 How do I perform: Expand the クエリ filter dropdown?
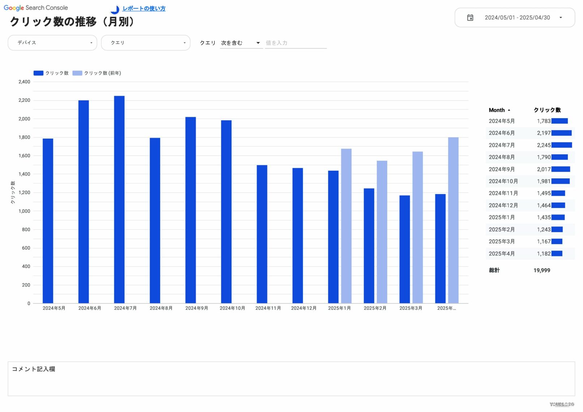click(146, 42)
